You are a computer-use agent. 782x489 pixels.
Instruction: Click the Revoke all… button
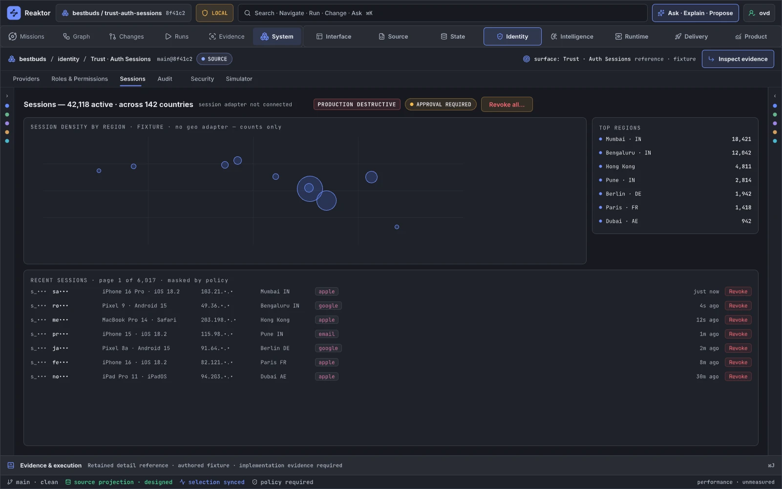click(507, 105)
